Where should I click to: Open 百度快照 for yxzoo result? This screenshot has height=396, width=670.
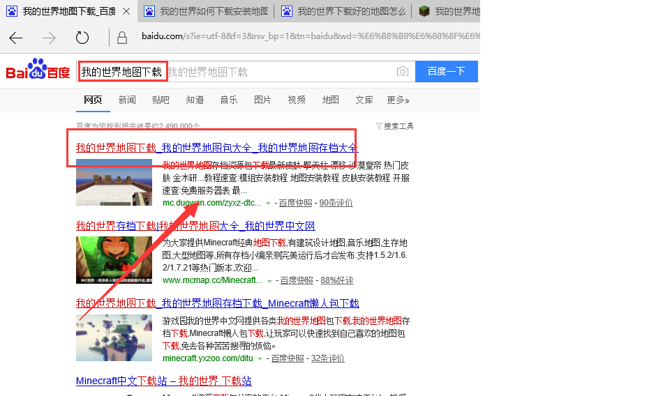pos(288,358)
